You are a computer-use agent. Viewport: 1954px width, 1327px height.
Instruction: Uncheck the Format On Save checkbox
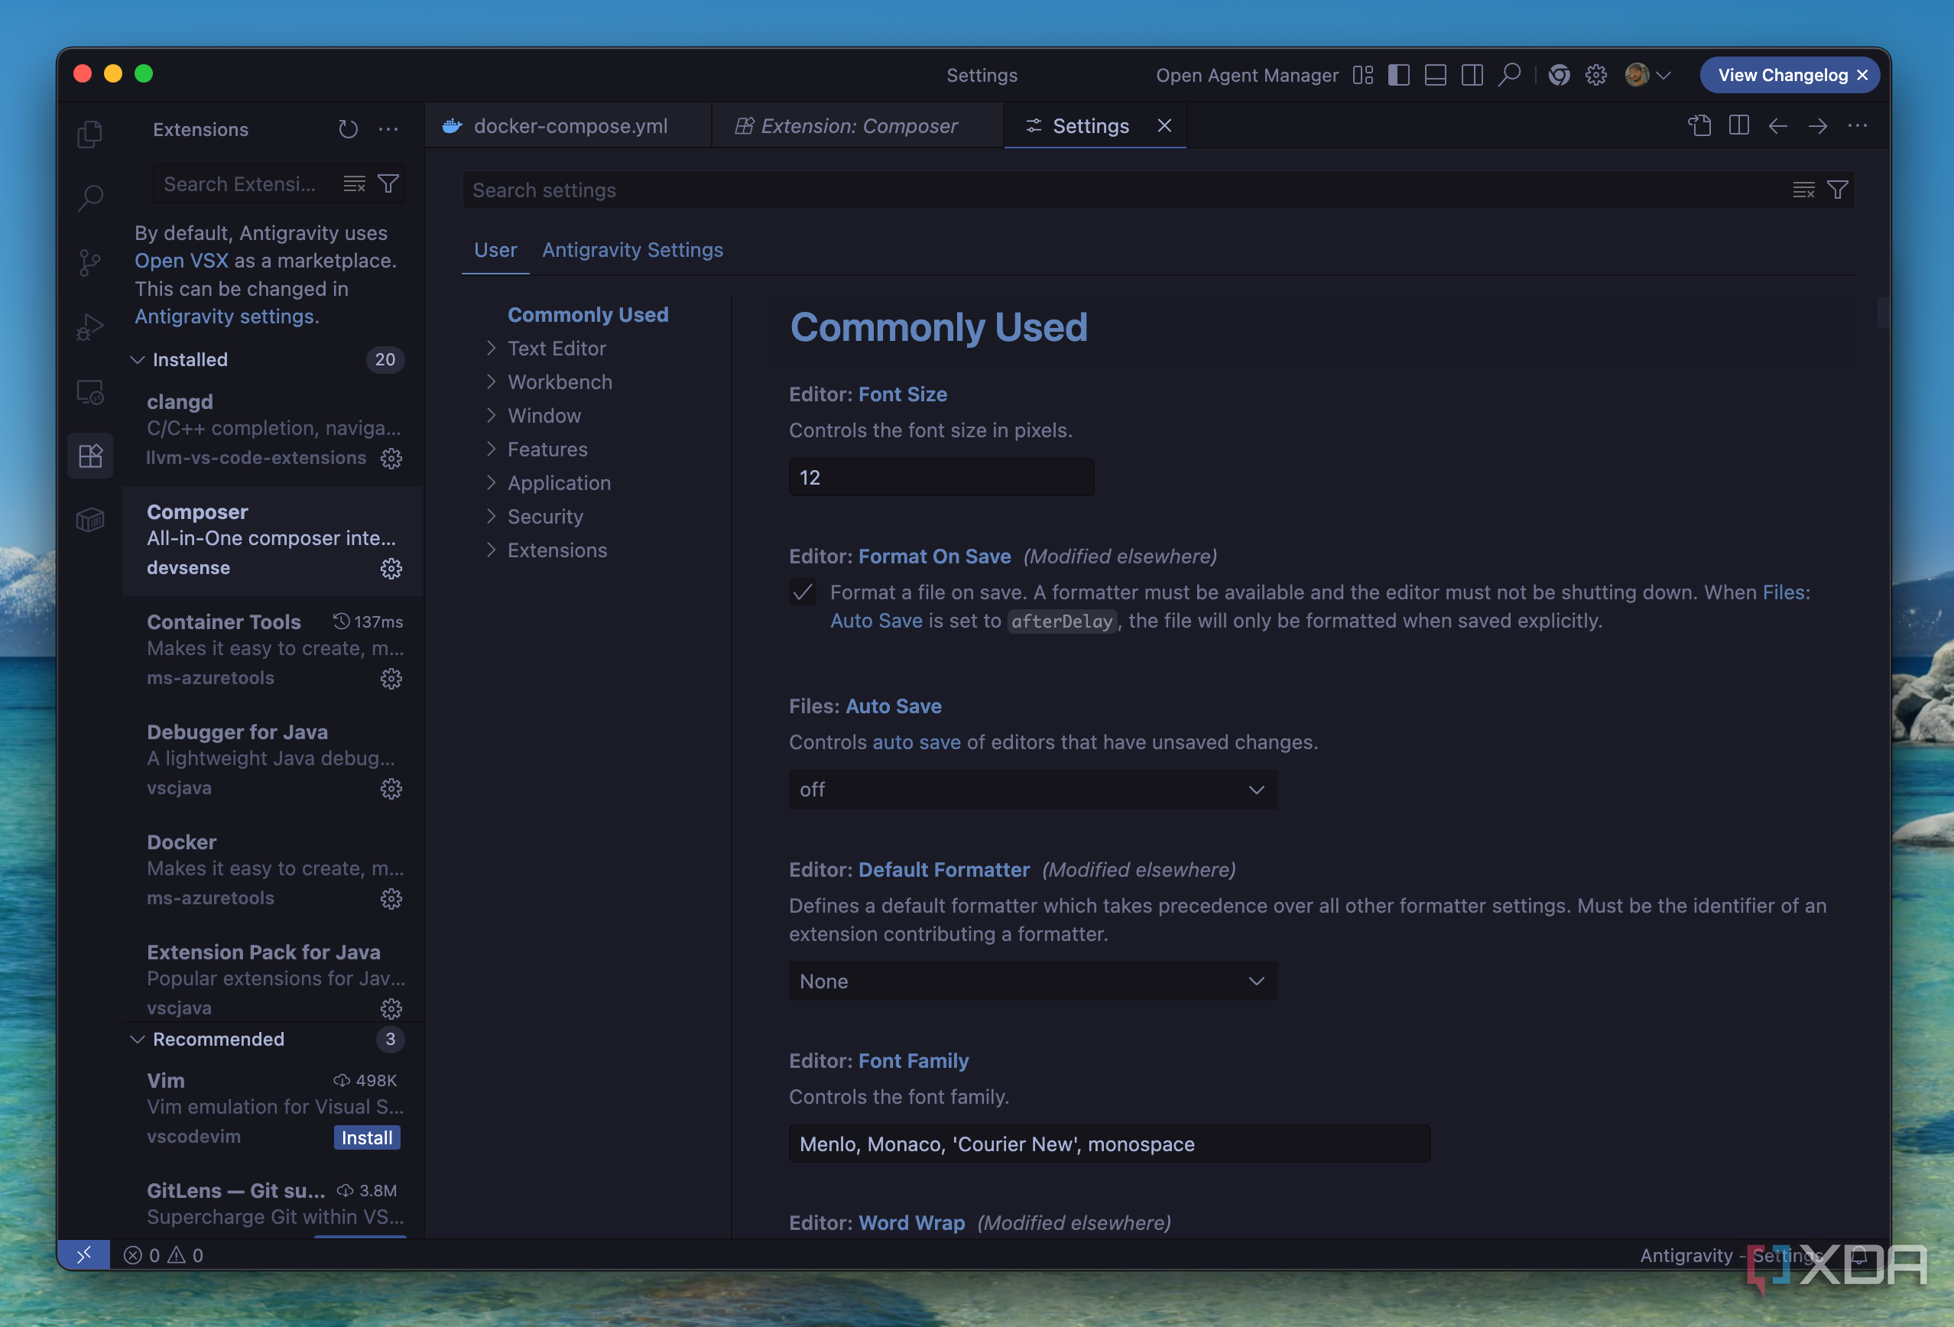click(803, 592)
